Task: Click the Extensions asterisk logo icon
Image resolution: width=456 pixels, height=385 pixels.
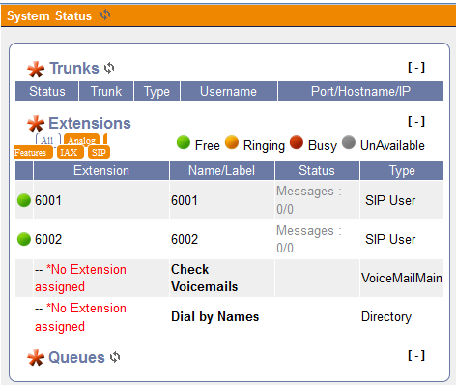Action: pyautogui.click(x=36, y=124)
